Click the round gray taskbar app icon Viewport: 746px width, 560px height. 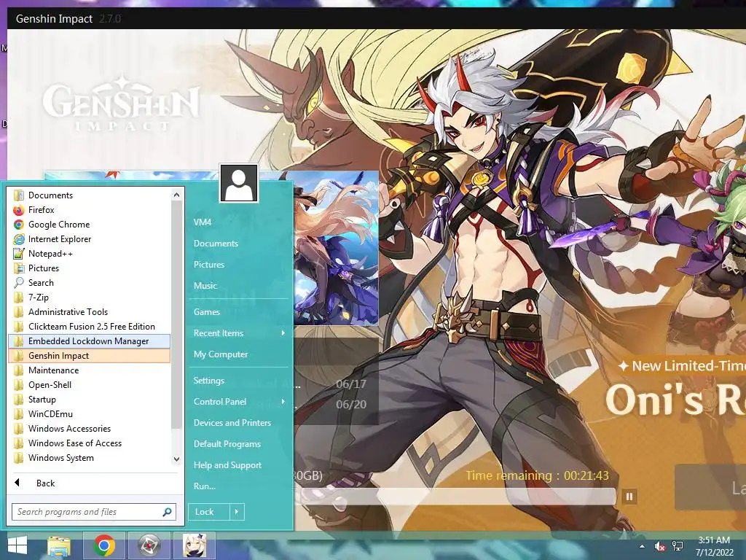click(x=149, y=545)
